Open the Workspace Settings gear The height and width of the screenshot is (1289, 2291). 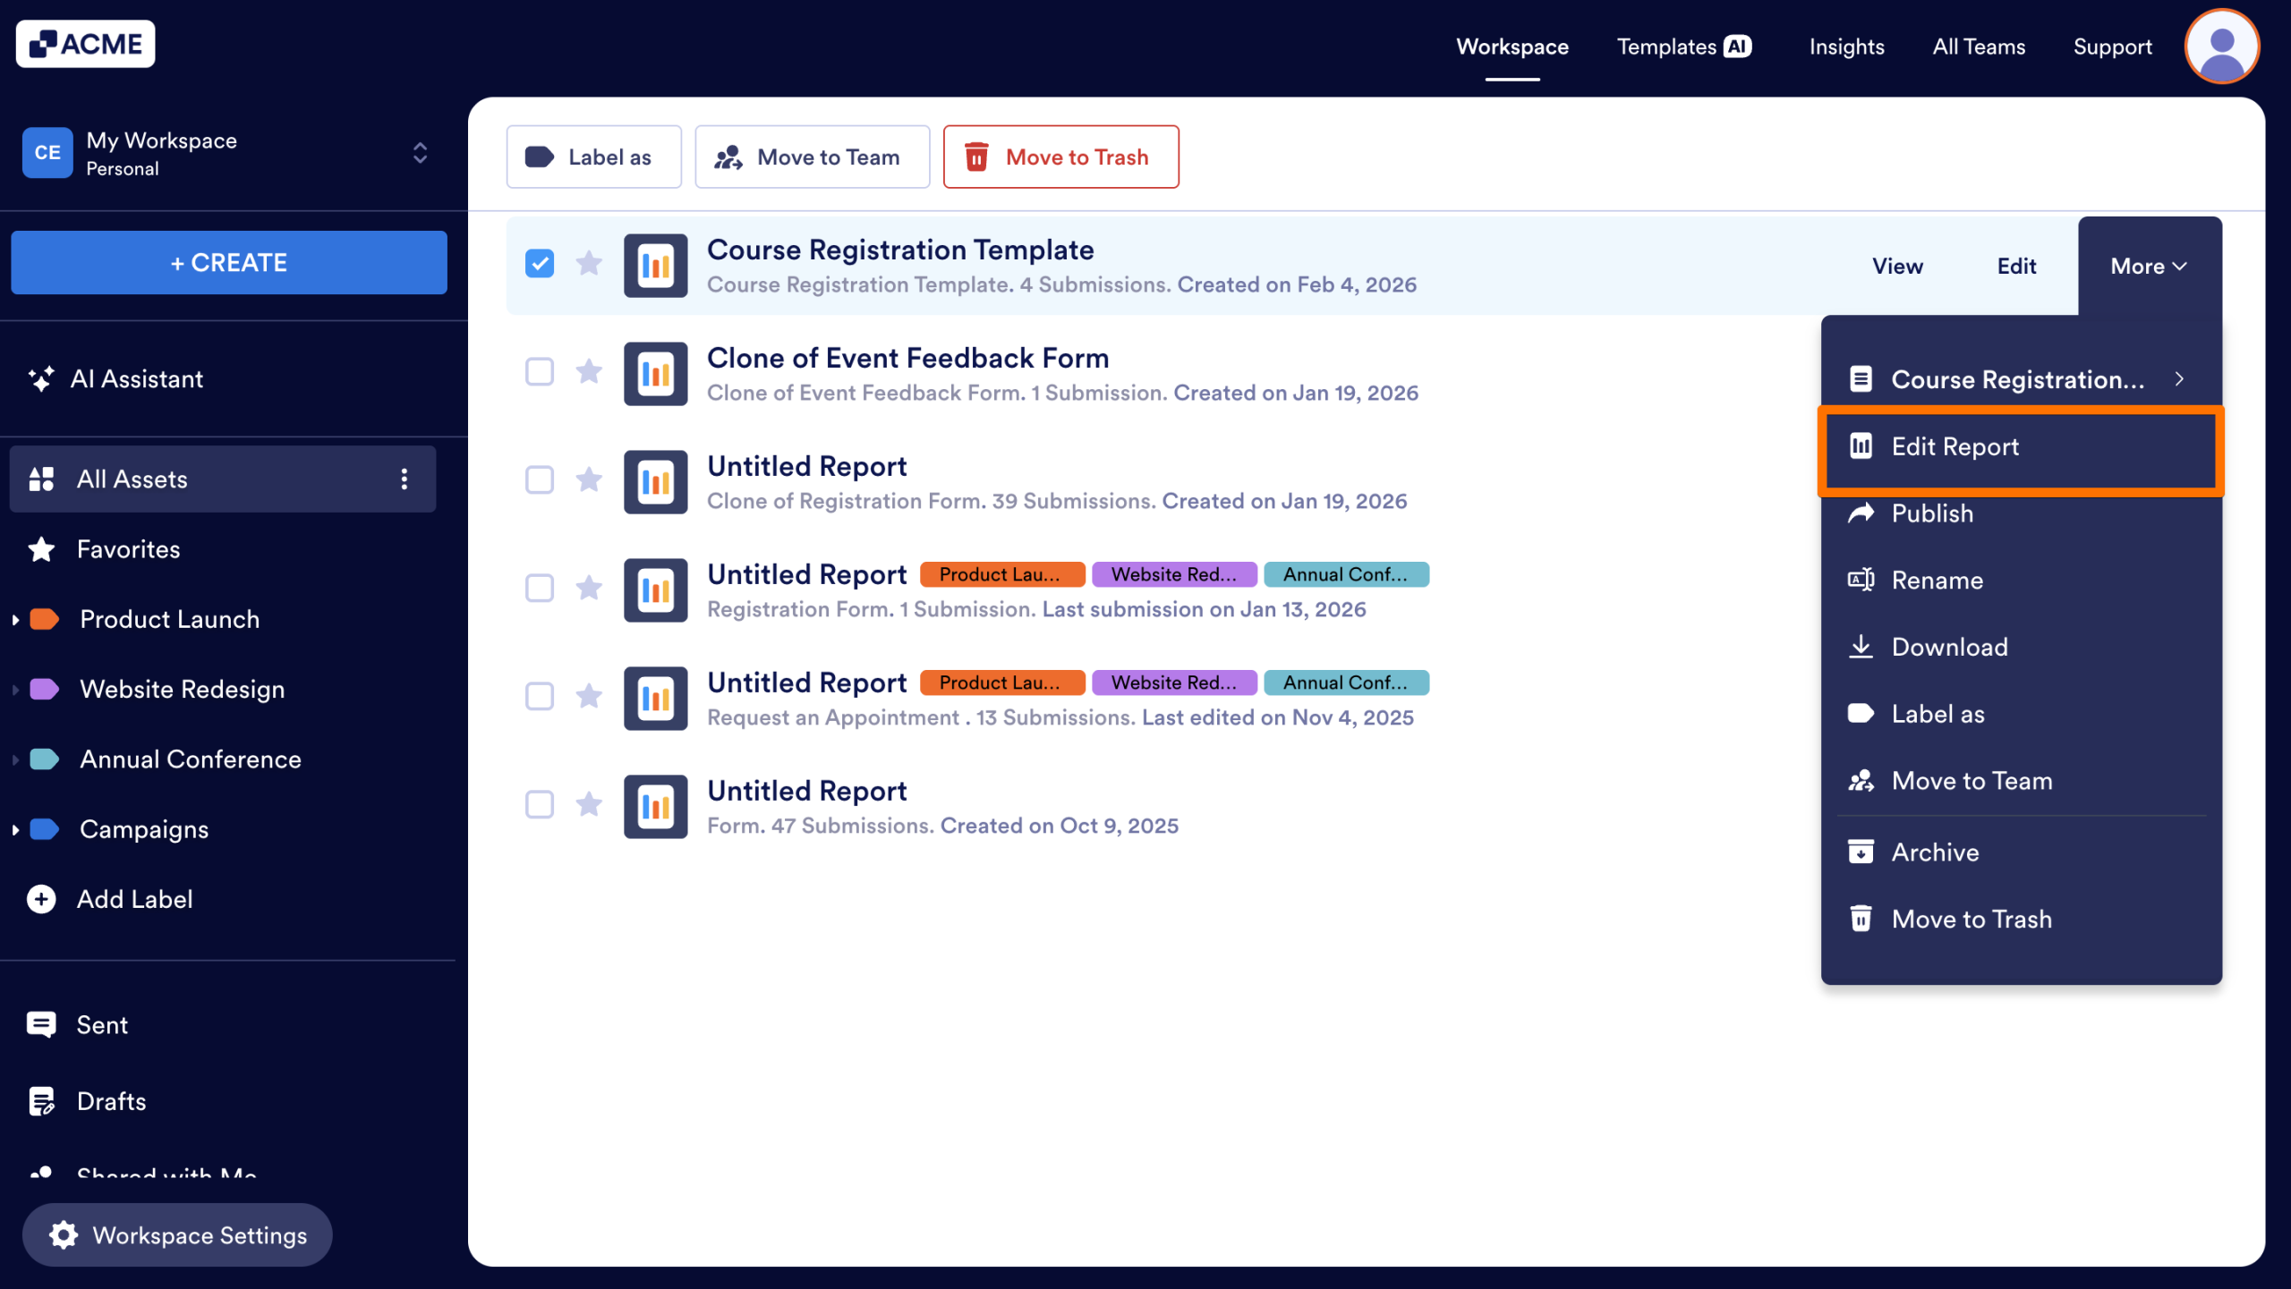pyautogui.click(x=63, y=1234)
